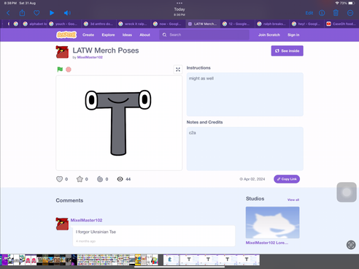The height and width of the screenshot is (269, 359).
Task: Switch to the CaseOh food browser tab
Action: click(341, 24)
